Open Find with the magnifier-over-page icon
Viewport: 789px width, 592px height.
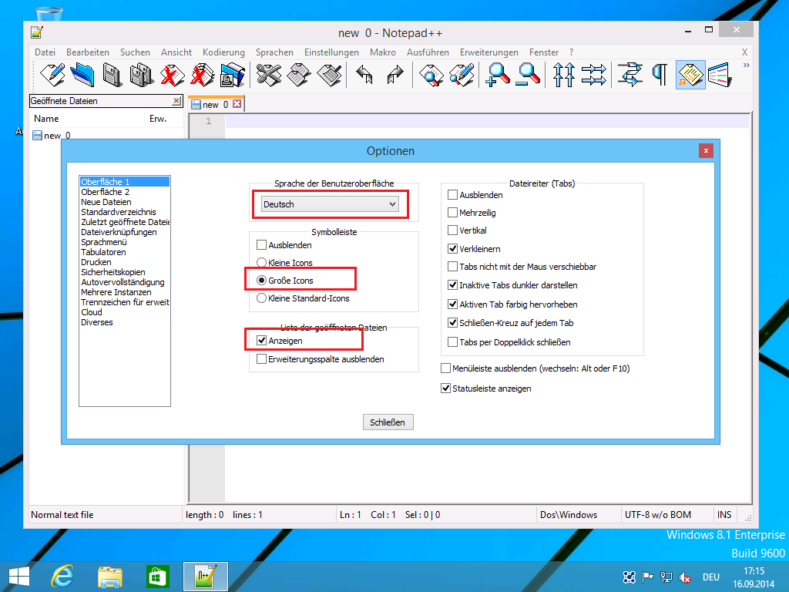[431, 75]
